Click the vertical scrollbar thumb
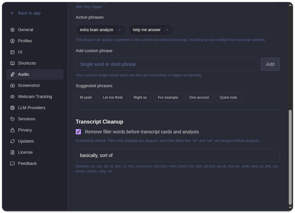The width and height of the screenshot is (295, 213). 290,157
